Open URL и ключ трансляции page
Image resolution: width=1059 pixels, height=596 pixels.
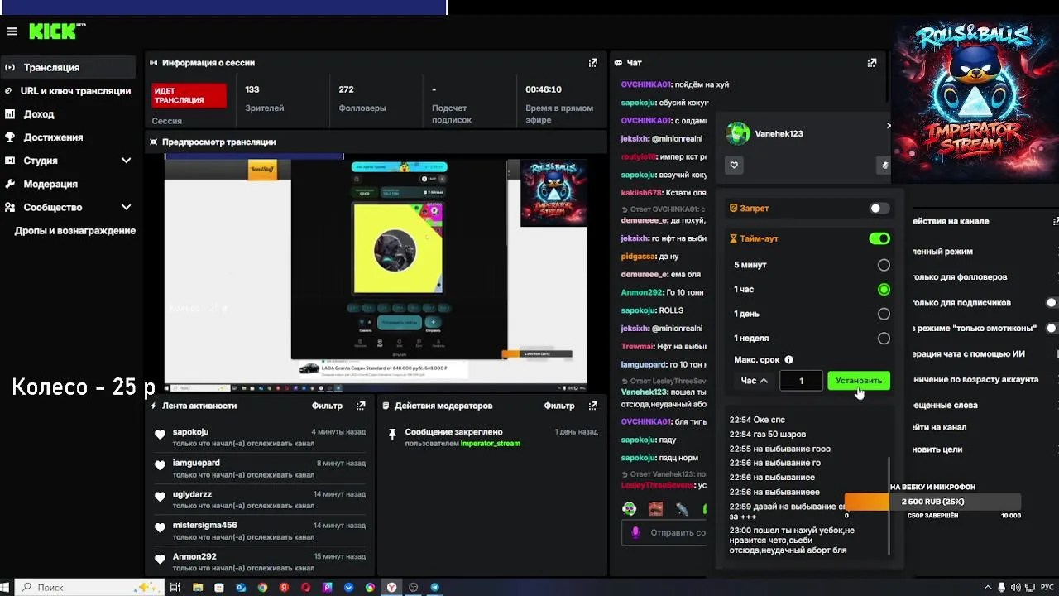[68, 91]
